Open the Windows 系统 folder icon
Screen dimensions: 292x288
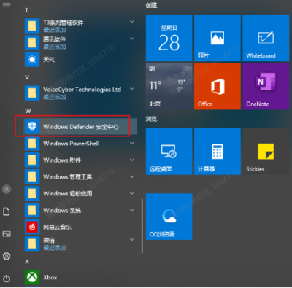tap(32, 210)
